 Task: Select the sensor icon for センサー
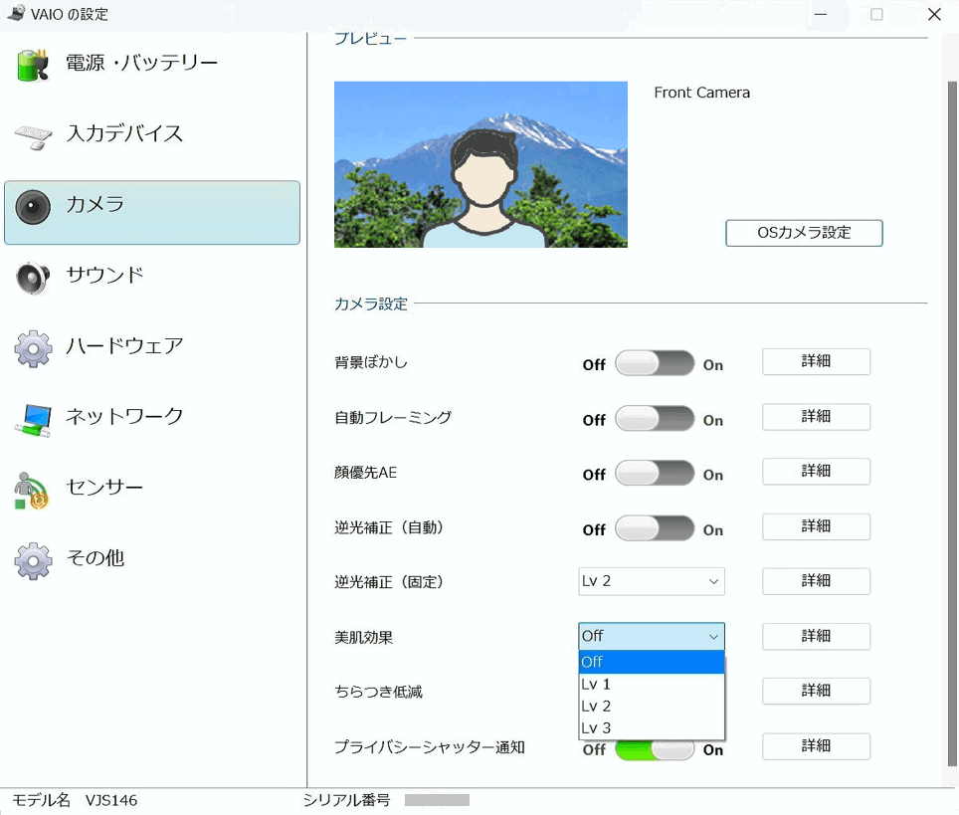tap(32, 491)
